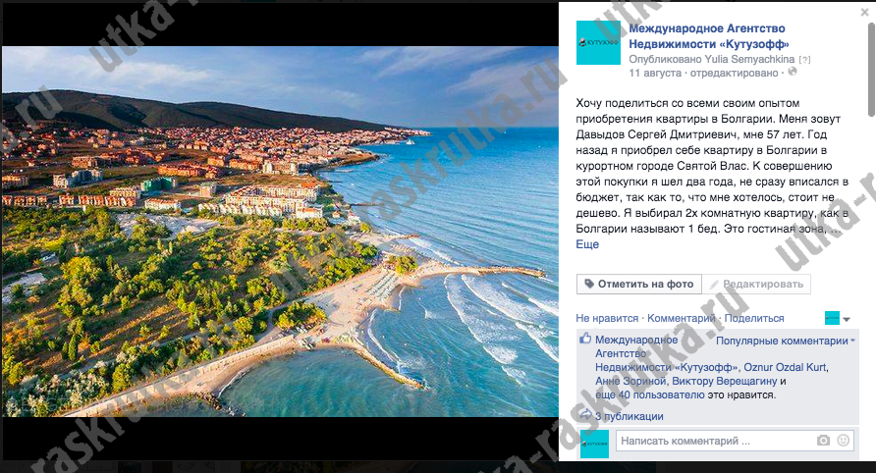The width and height of the screenshot is (876, 473).
Task: Click the globe privacy icon near date
Action: (x=793, y=72)
